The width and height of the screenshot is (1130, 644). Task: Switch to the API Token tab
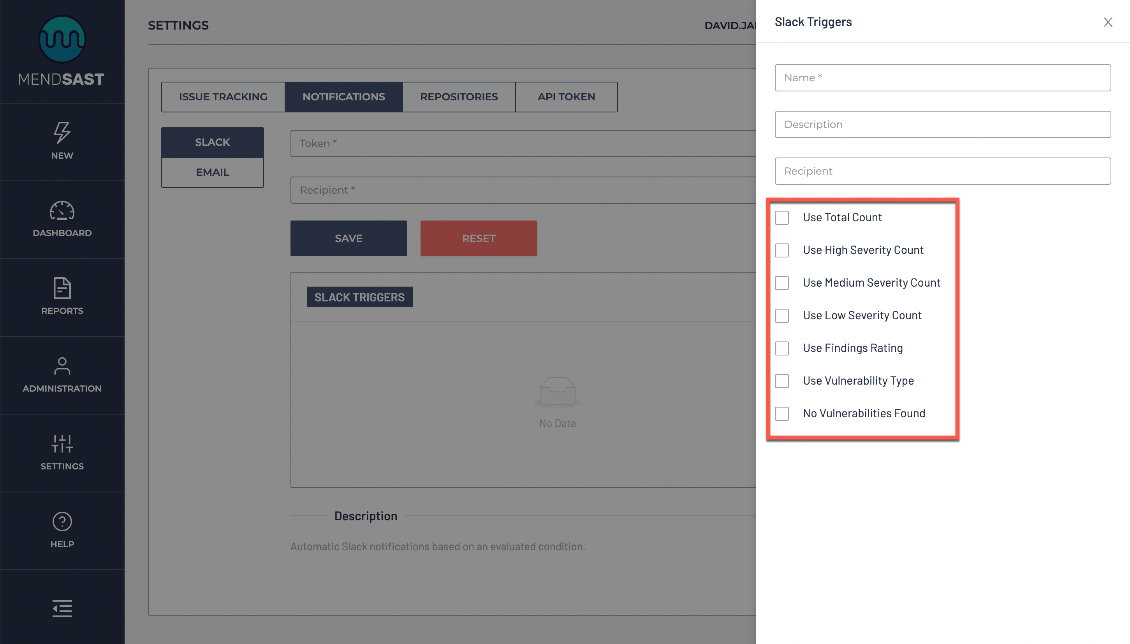tap(566, 97)
